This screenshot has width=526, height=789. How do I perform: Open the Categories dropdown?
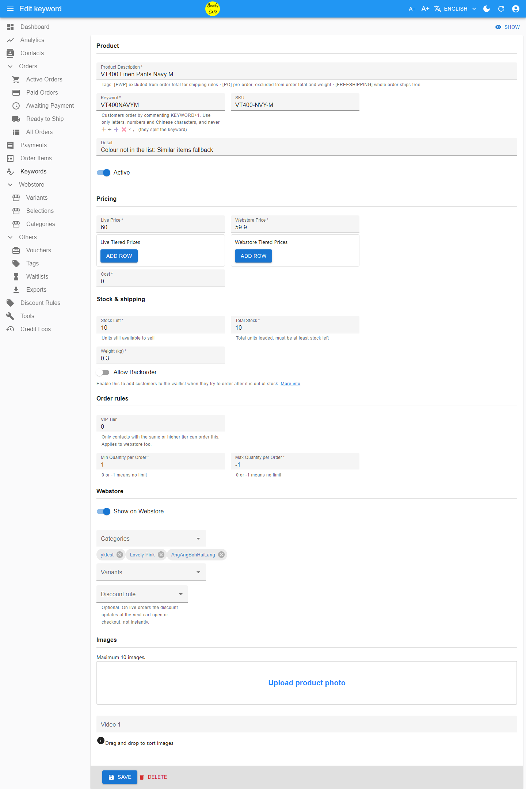tap(151, 539)
